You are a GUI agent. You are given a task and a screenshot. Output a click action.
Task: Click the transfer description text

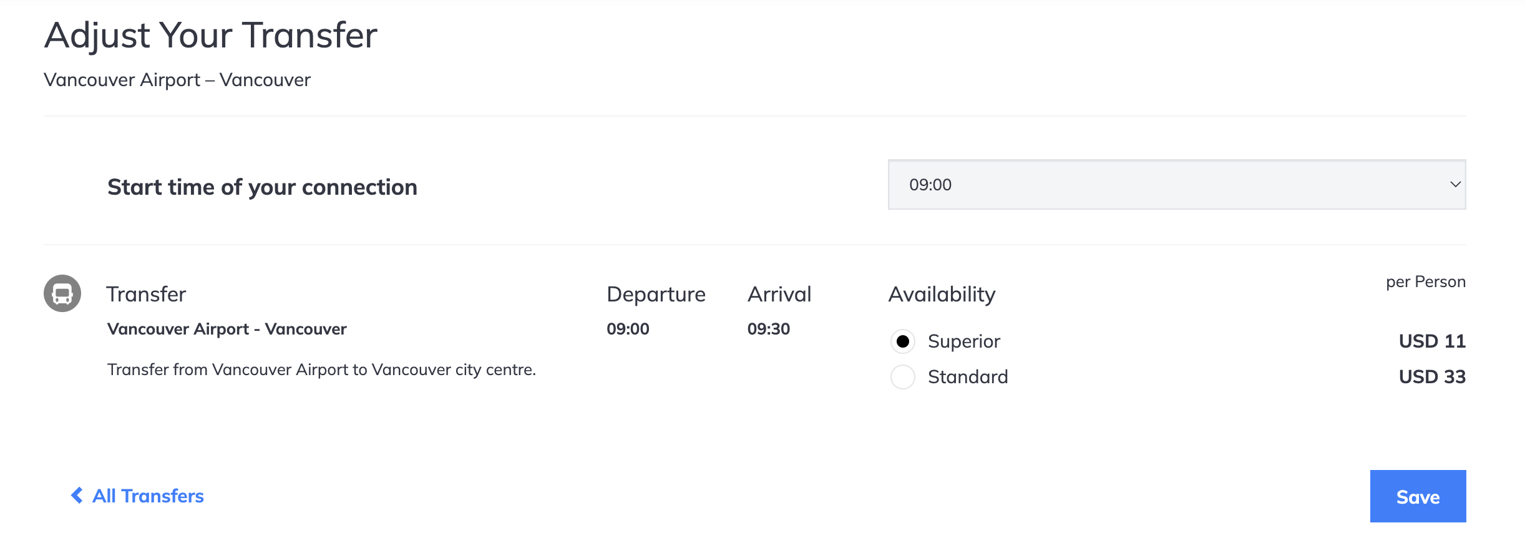pyautogui.click(x=321, y=369)
